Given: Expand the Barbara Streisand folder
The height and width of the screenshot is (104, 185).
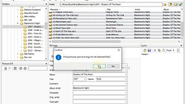Looking at the screenshot, I should point(18,10).
